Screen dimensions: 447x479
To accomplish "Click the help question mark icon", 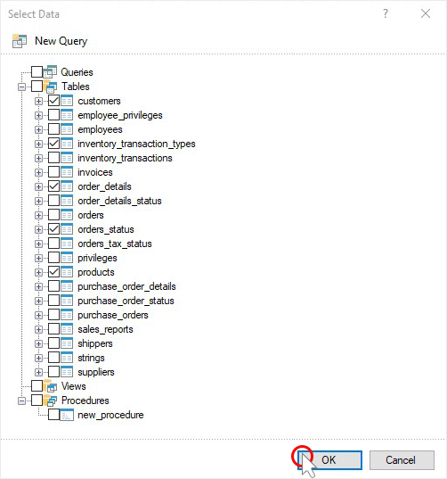I will coord(386,13).
